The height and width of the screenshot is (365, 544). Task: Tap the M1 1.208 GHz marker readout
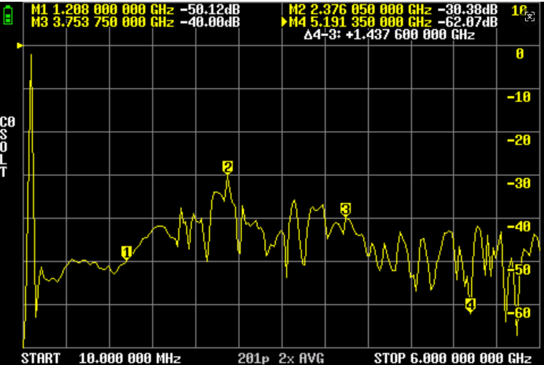[135, 9]
